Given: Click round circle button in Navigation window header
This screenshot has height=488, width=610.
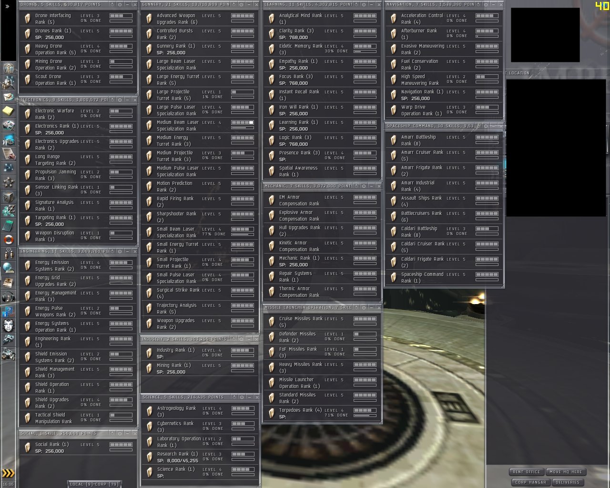Looking at the screenshot, I should 486,4.
